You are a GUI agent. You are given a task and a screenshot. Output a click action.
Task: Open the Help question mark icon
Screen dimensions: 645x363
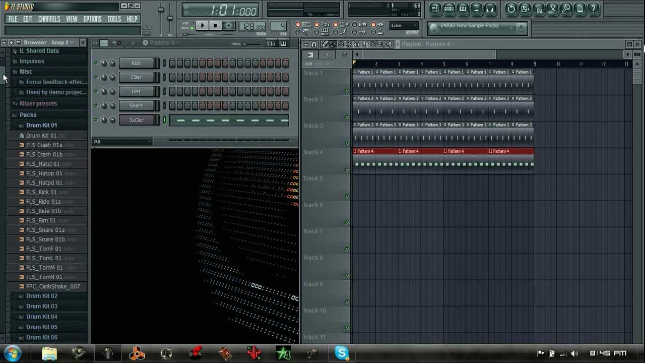tap(593, 9)
